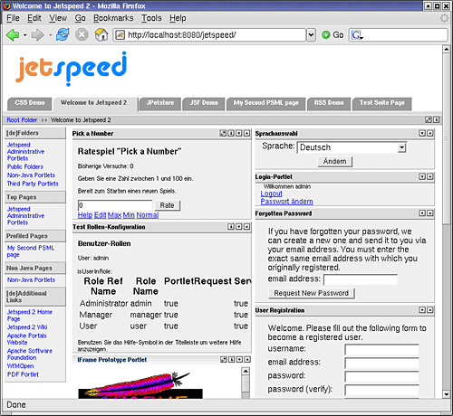Click the Ändern button
Image resolution: width=453 pixels, height=416 pixels.
click(x=335, y=161)
